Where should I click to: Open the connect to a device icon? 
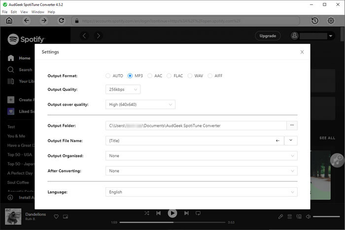pos(299,217)
